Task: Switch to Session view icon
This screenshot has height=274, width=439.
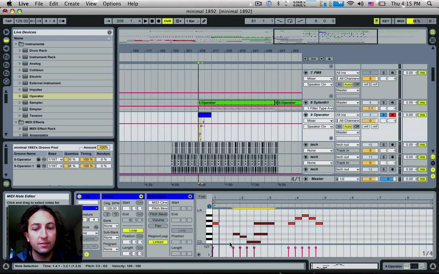Action: coord(433,40)
